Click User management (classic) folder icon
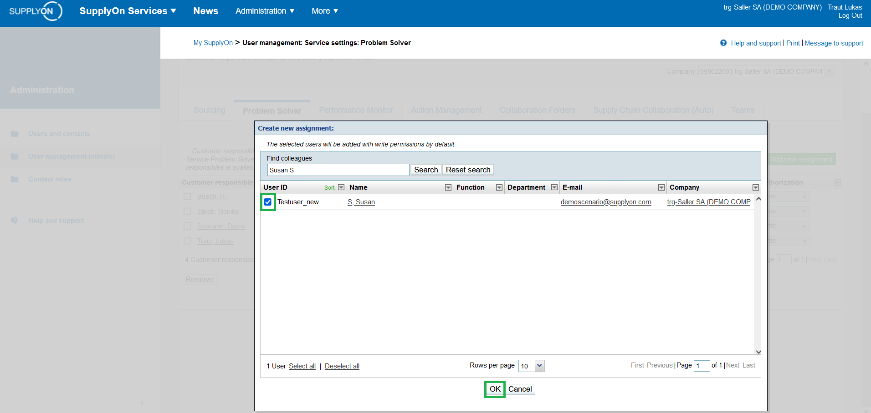 [x=15, y=156]
